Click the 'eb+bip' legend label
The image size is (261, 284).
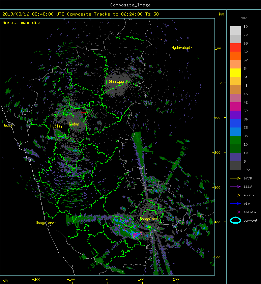pos(250,212)
